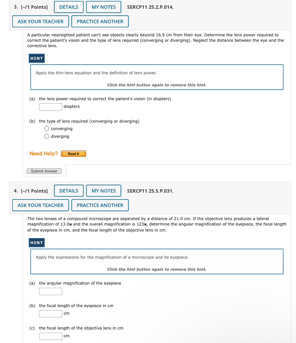Click Submit Answer for question 3
The image size is (296, 343).
44,171
